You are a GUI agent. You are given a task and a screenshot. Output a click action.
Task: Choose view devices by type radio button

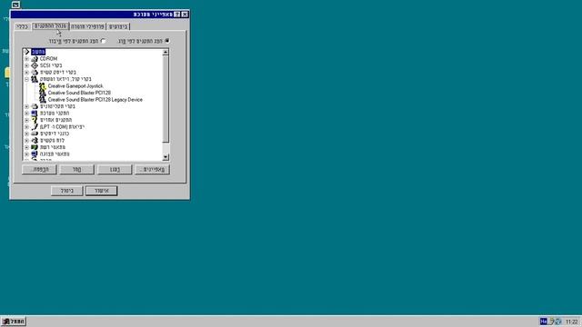coord(167,41)
